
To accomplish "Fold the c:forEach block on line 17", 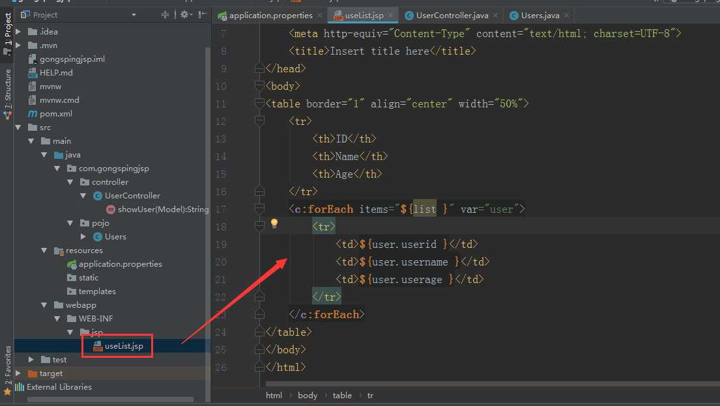I will [x=259, y=210].
